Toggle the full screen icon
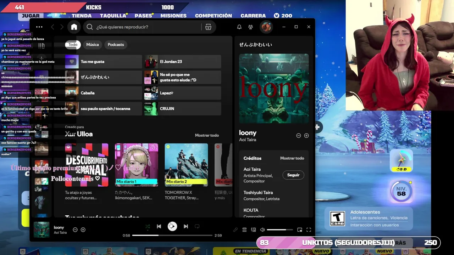Screen dimensions: 454x255 pos(309,230)
